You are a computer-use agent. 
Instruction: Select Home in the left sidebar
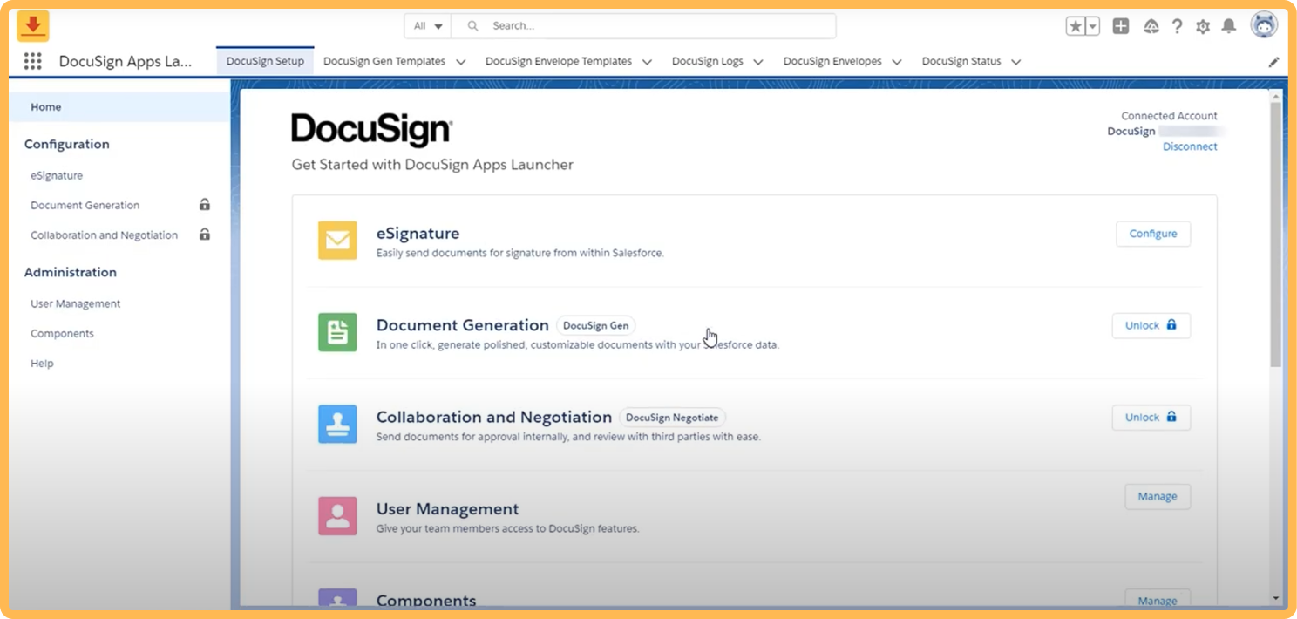tap(119, 107)
